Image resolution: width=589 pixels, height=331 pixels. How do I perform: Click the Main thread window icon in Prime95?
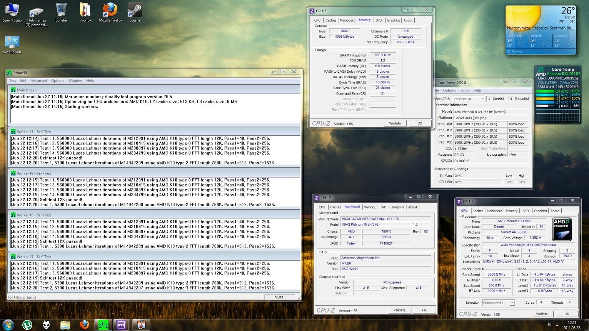coord(13,90)
